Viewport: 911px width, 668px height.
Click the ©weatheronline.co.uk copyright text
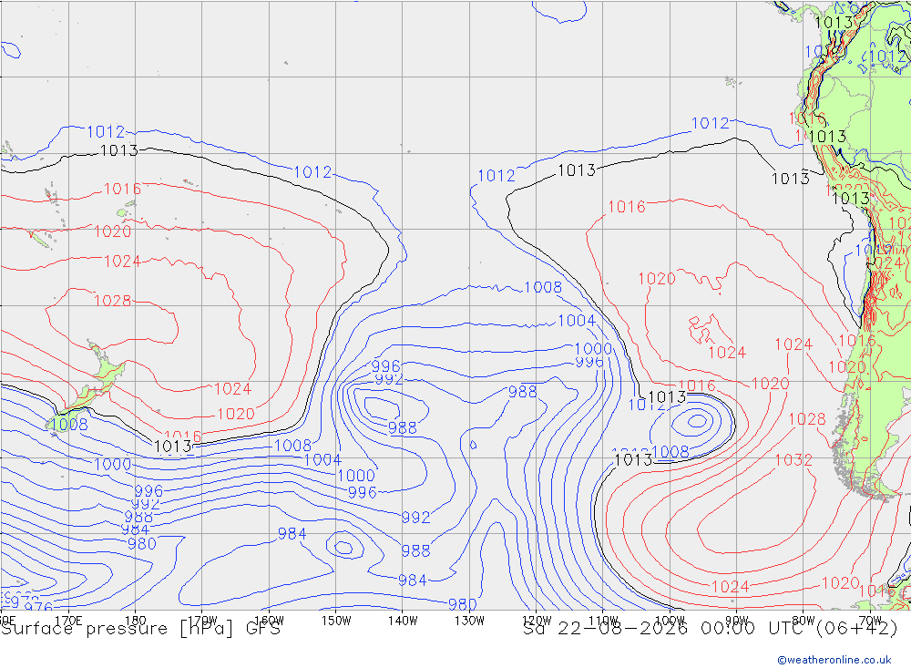coord(834,660)
